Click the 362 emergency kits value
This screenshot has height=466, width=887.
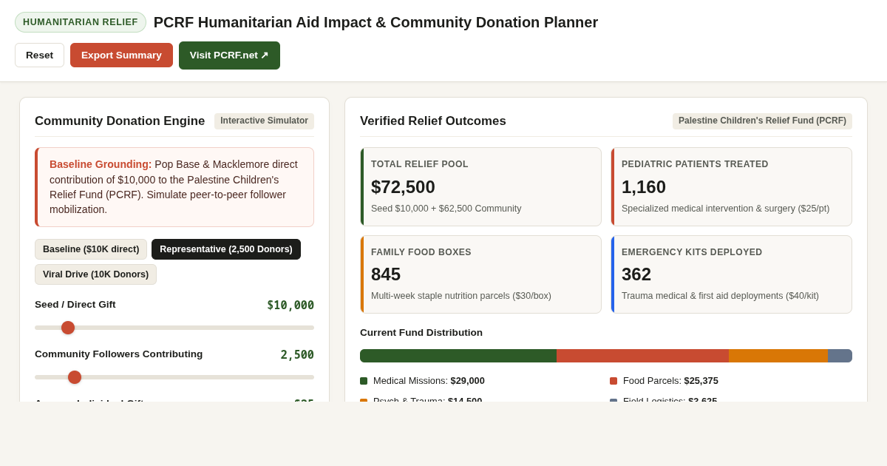point(636,274)
